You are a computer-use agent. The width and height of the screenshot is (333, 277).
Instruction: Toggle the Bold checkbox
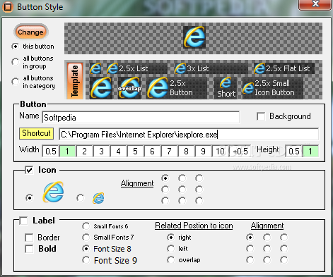click(x=29, y=249)
